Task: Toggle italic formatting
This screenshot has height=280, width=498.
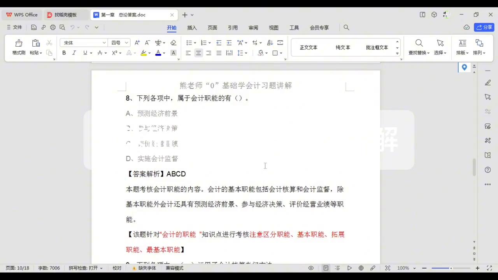Action: coord(74,53)
